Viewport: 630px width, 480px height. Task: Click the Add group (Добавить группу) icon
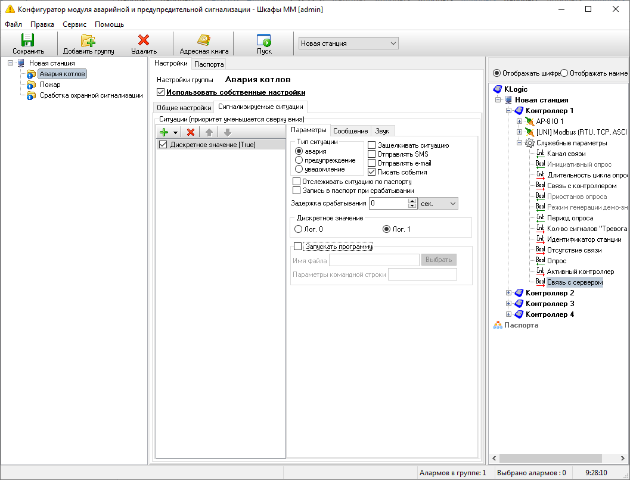(x=88, y=40)
